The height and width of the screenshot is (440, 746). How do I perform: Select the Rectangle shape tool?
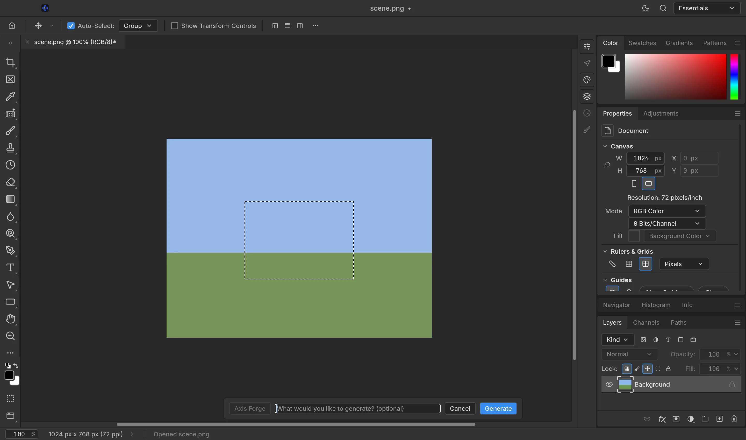point(10,302)
